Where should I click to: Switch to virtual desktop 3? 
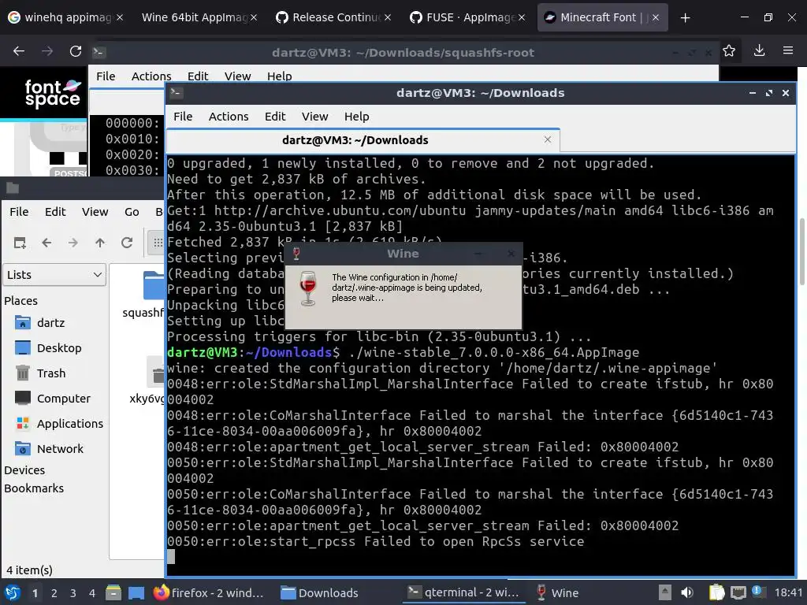(73, 593)
